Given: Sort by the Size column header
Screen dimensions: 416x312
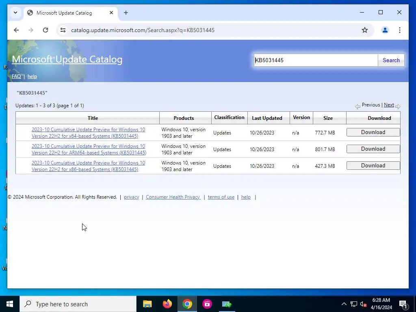Looking at the screenshot, I should point(328,118).
